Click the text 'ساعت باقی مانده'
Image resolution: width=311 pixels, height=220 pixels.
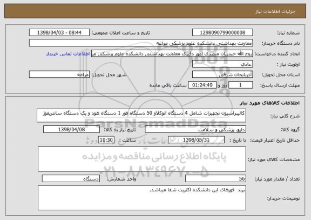point(168,85)
